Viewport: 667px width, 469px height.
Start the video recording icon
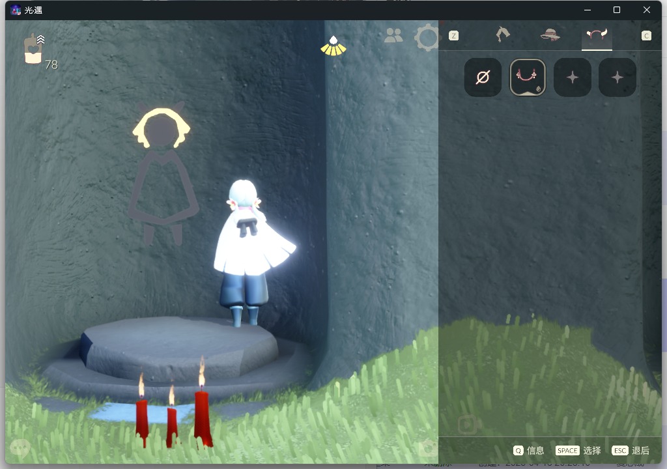[x=468, y=424]
